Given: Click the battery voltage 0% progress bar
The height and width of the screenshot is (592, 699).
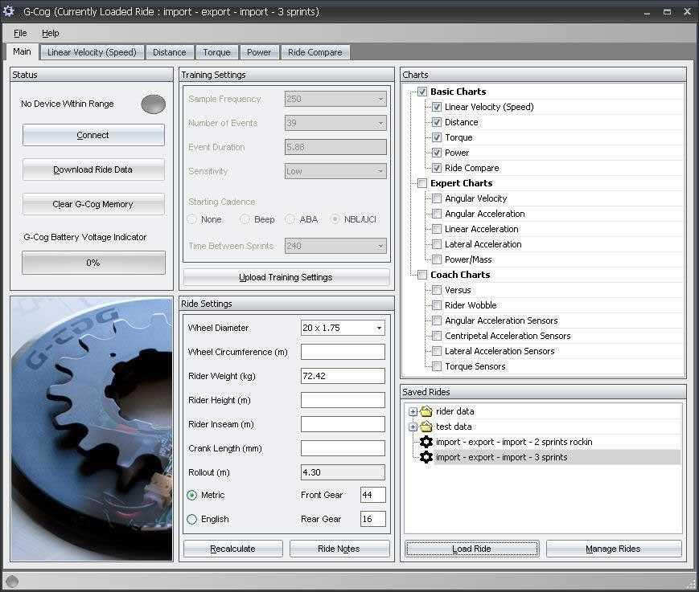Looking at the screenshot, I should click(x=93, y=263).
